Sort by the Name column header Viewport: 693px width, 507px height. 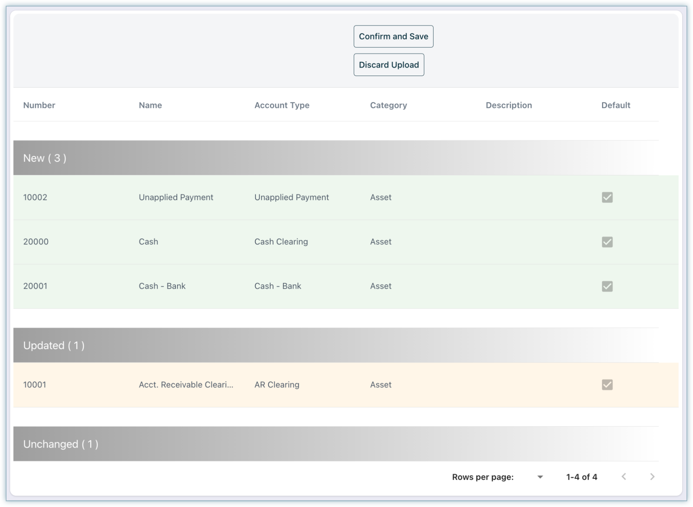(150, 105)
